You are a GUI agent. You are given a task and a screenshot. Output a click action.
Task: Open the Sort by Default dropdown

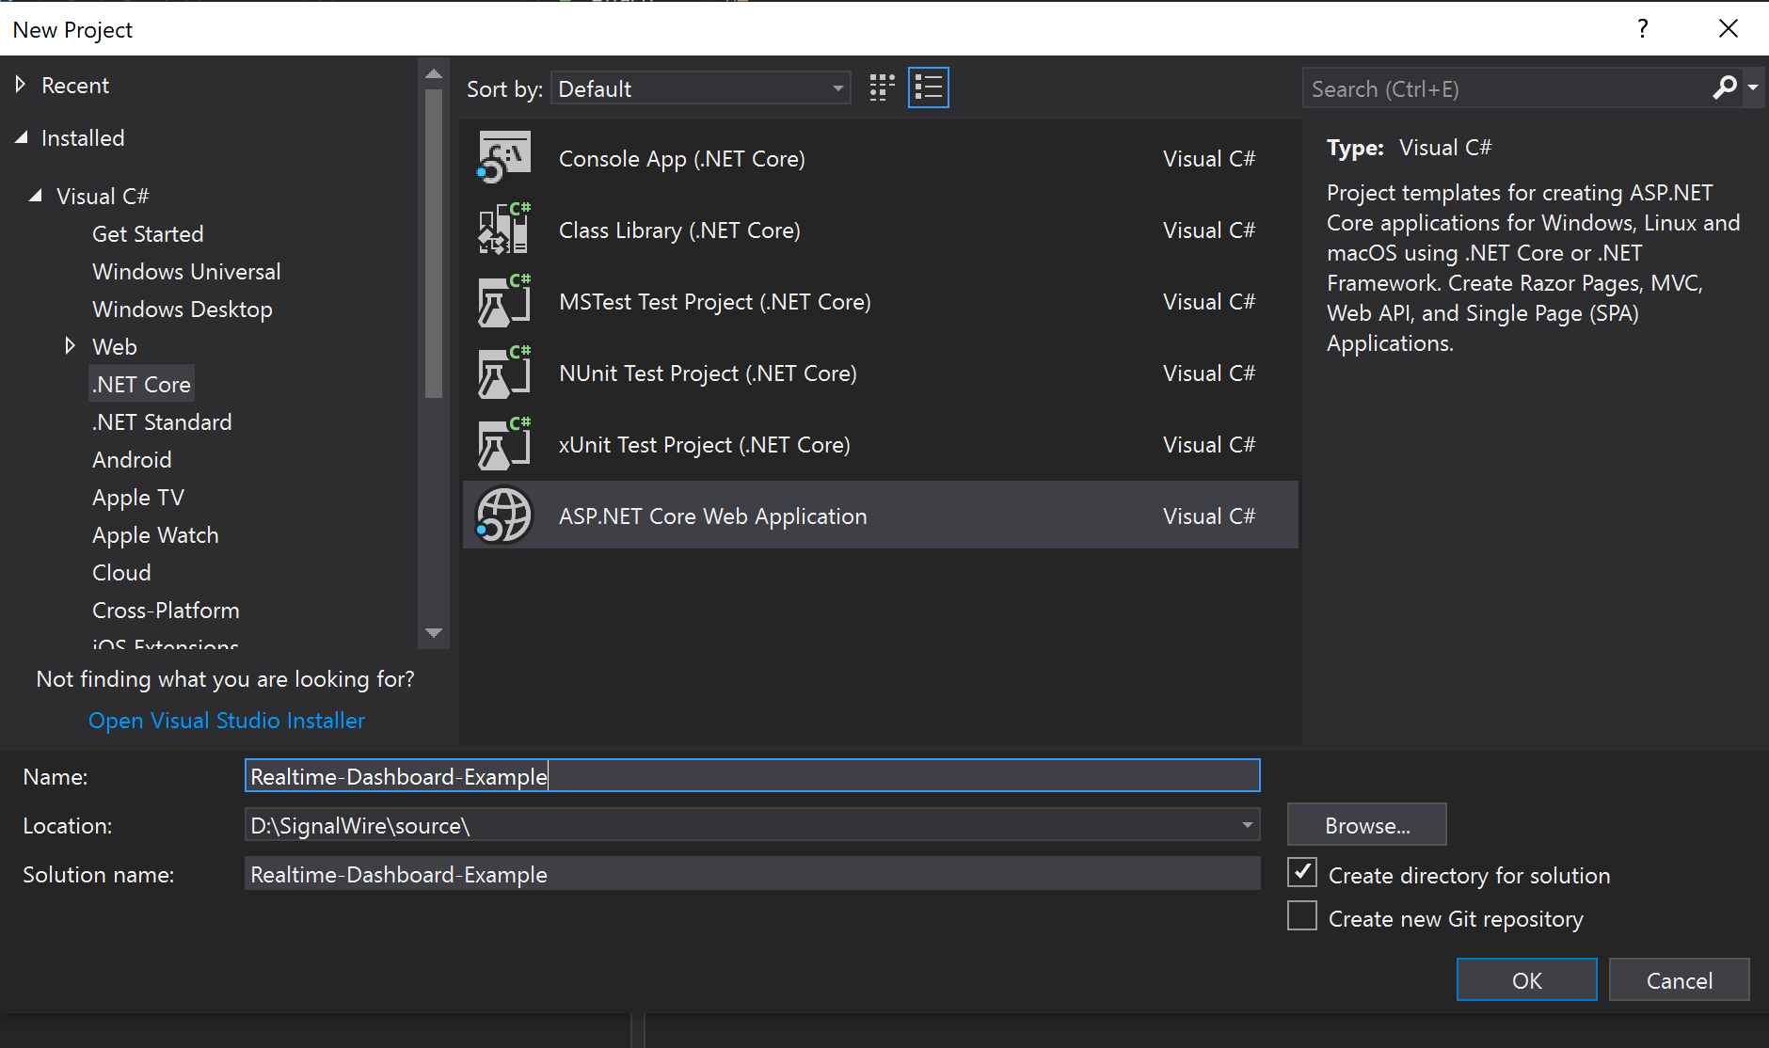(x=701, y=88)
